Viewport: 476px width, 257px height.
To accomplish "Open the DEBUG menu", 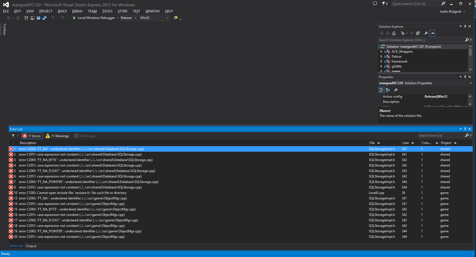I will tap(77, 11).
